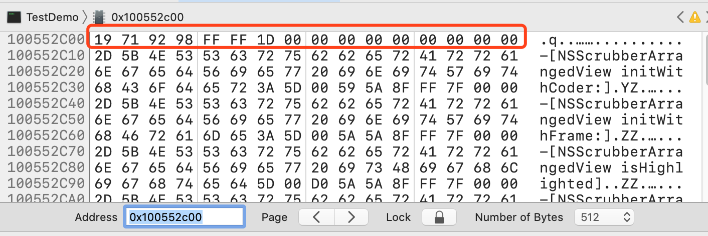
Task: Open the TestDemo breadcrumb item
Action: pos(52,17)
